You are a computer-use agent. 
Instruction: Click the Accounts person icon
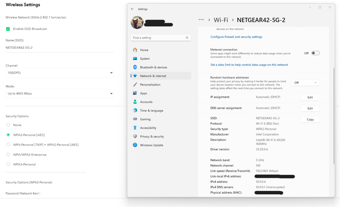(135, 102)
